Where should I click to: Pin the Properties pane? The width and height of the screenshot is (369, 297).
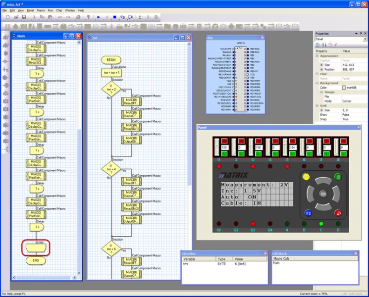[x=361, y=33]
